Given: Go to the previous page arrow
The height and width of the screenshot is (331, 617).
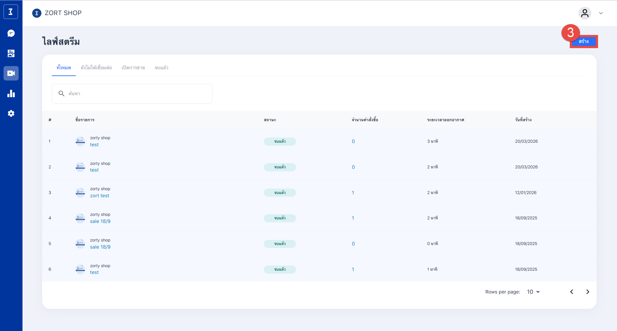Looking at the screenshot, I should (572, 292).
